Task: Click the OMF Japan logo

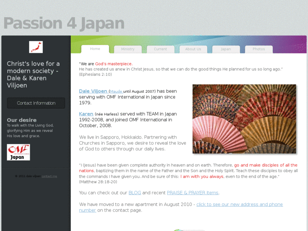Action: pyautogui.click(x=19, y=152)
